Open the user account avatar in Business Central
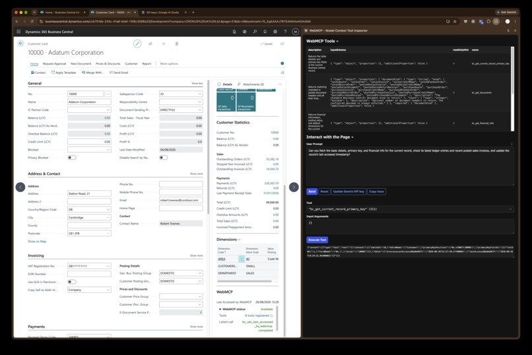 [296, 32]
